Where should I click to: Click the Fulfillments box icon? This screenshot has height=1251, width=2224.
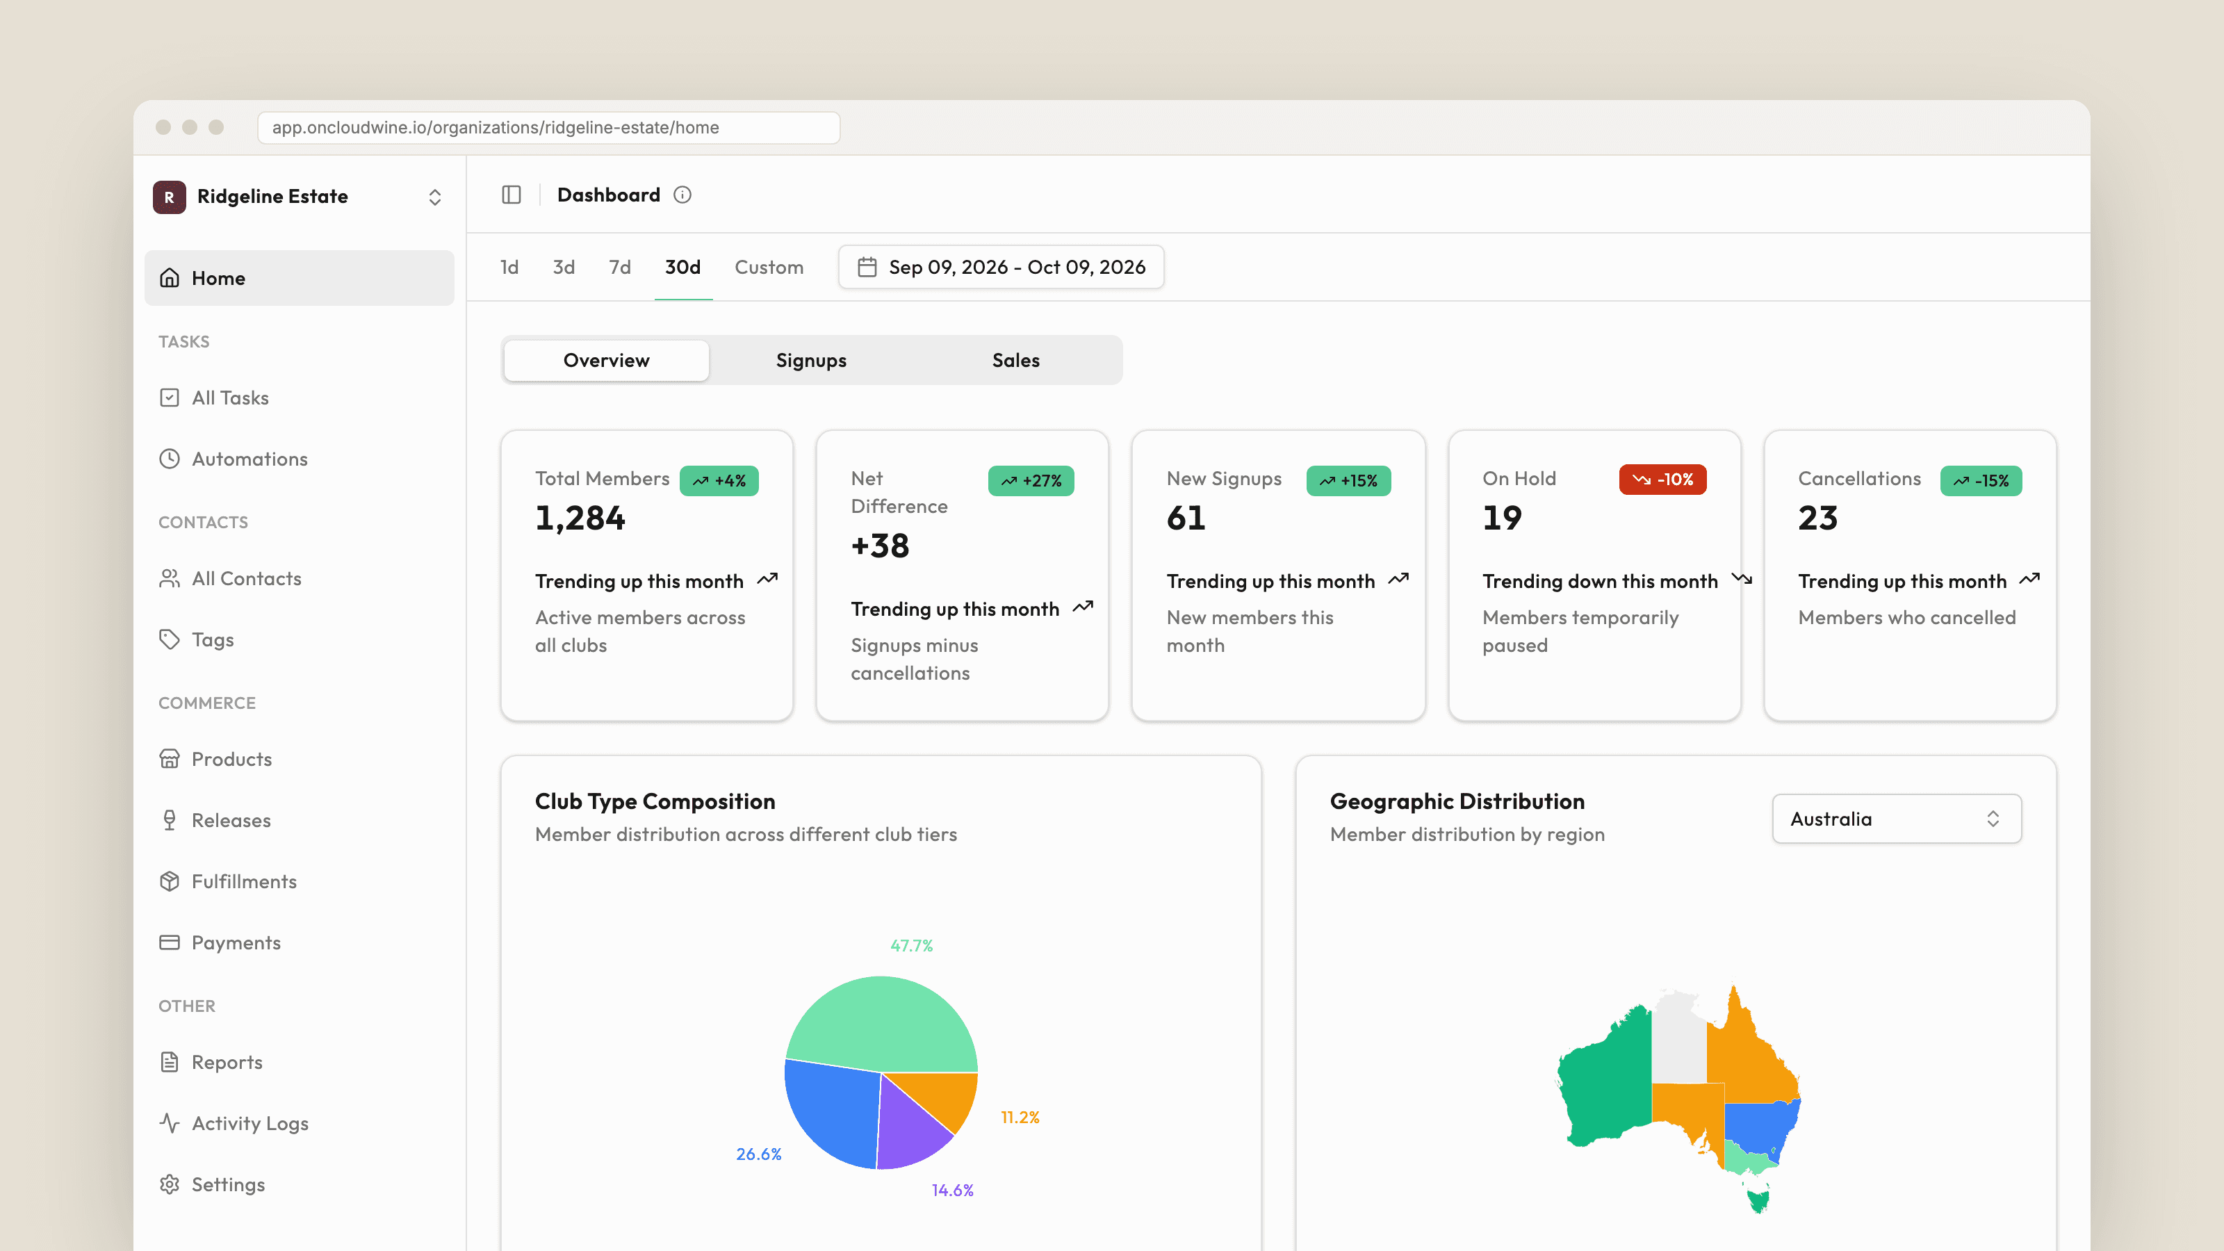169,881
